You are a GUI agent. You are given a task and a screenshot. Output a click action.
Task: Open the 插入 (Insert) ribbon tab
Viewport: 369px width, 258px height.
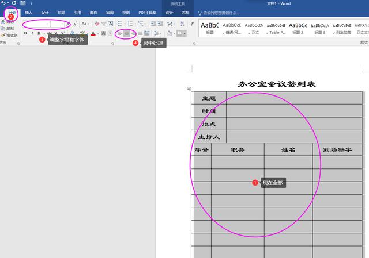[x=28, y=13]
